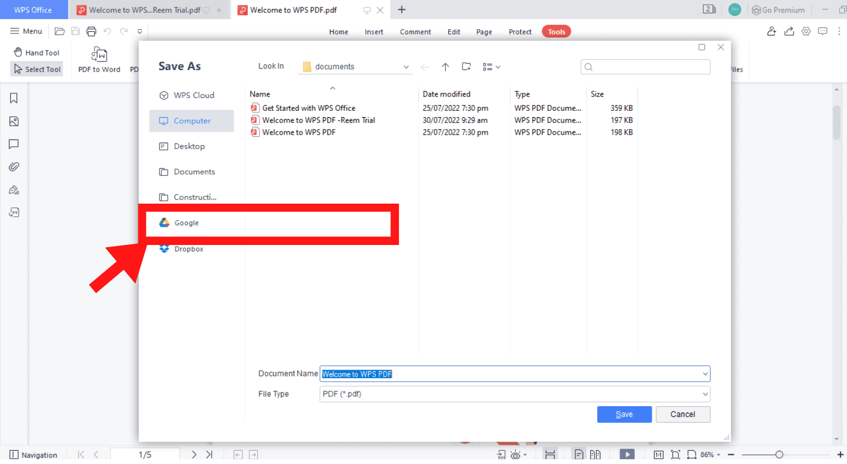Open a new tab with plus button
This screenshot has height=464, width=847.
click(x=401, y=10)
